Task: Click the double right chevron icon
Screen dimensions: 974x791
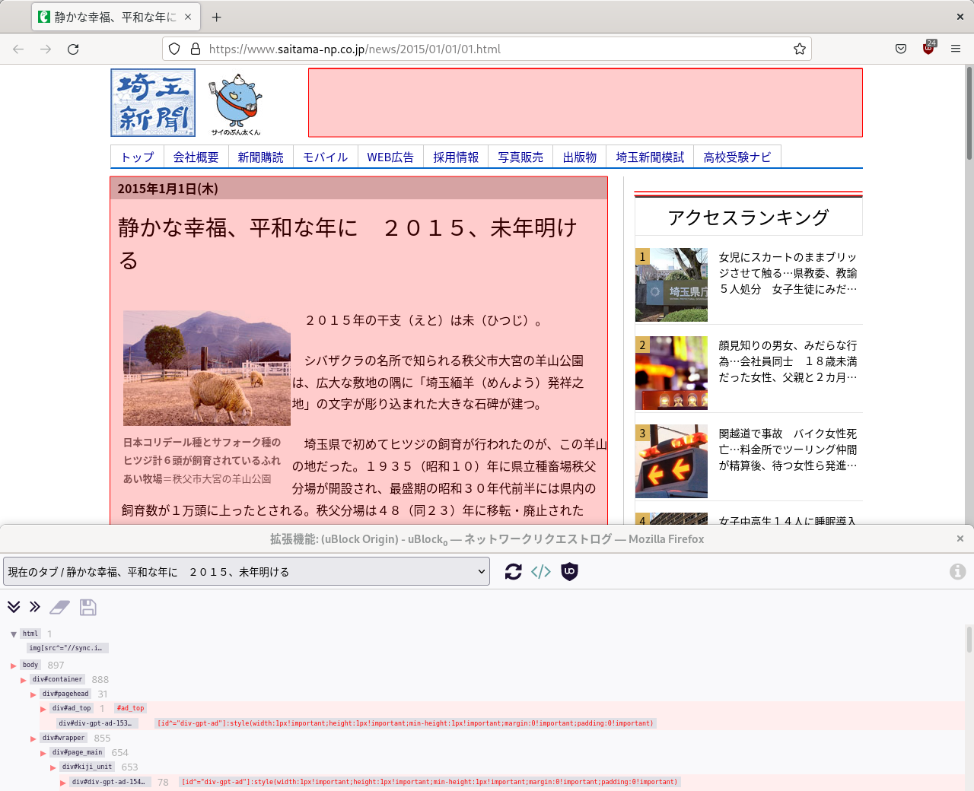Action: (x=35, y=607)
